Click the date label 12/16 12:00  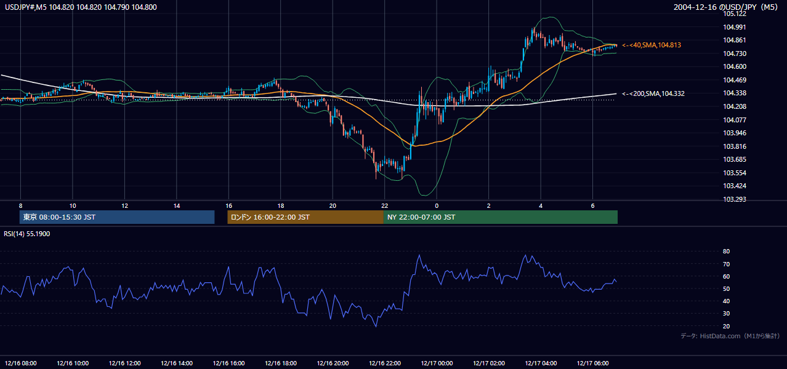click(124, 363)
